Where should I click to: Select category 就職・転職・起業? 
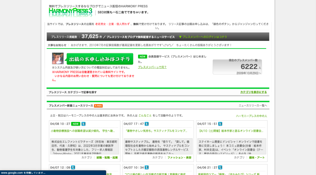tap(107, 158)
